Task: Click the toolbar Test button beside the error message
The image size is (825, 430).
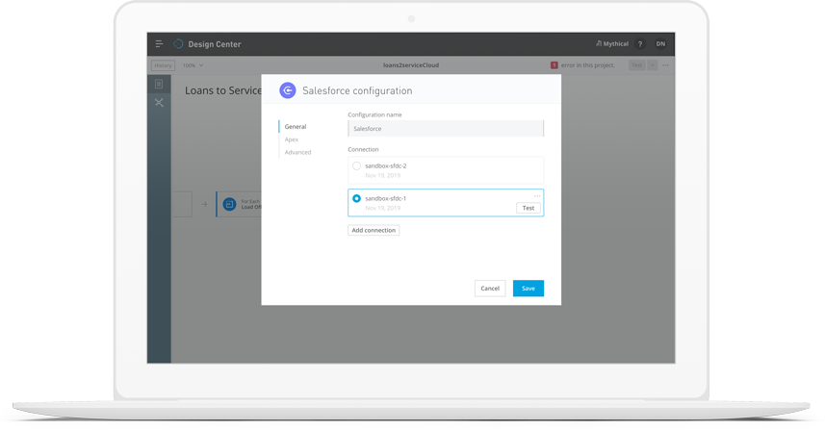Action: coord(636,65)
